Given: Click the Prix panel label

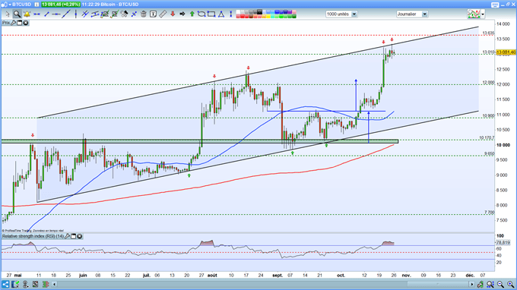Looking at the screenshot, I should pos(6,23).
